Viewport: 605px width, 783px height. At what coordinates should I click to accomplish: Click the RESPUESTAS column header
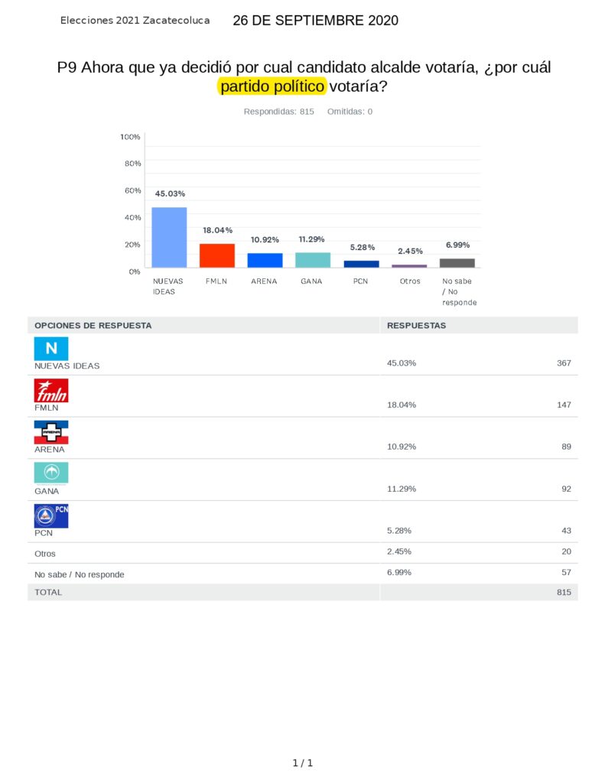[416, 326]
